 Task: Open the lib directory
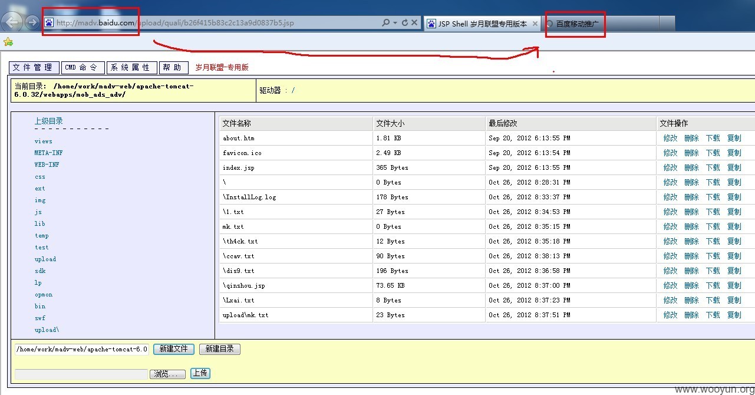tap(39, 223)
